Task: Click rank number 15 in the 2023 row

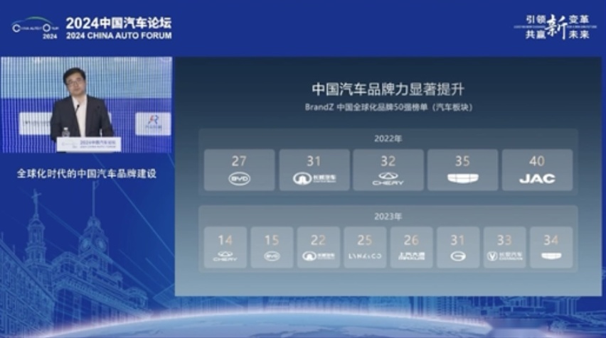Action: click(x=271, y=241)
